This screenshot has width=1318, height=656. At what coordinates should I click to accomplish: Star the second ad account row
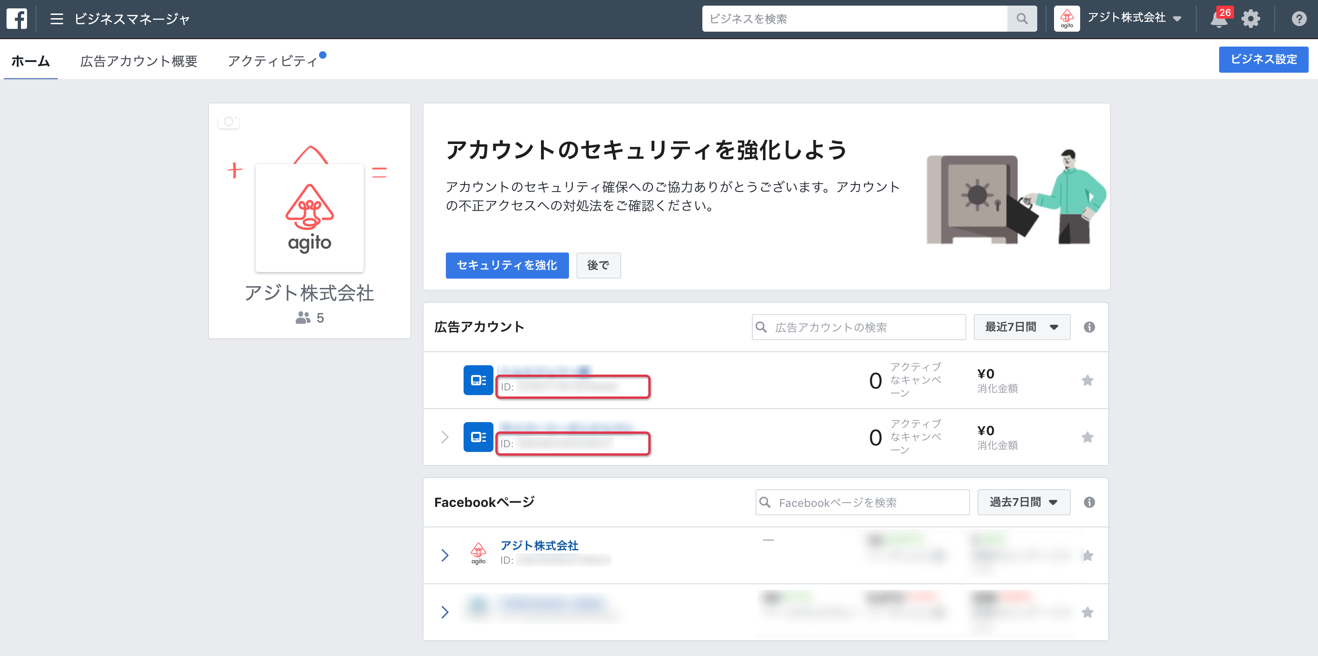point(1087,437)
